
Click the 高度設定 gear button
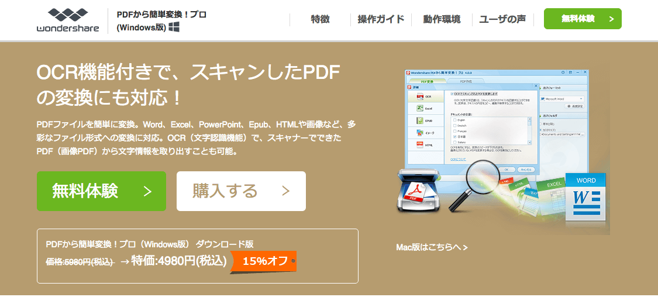[x=574, y=106]
